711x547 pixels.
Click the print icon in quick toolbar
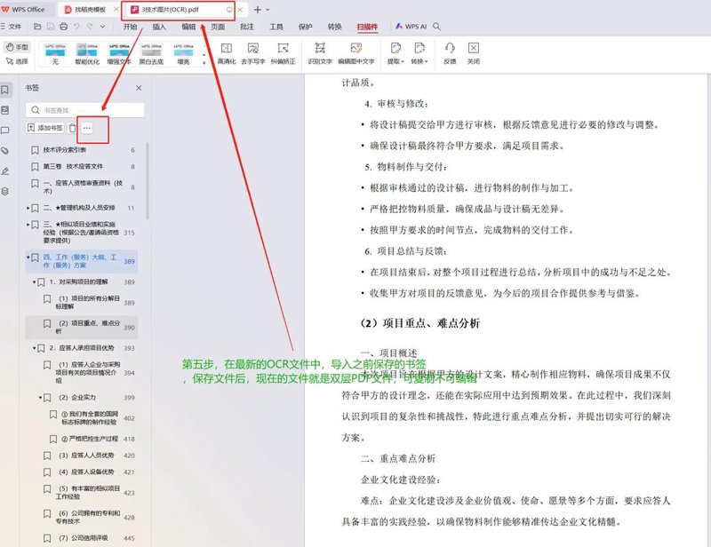(64, 27)
